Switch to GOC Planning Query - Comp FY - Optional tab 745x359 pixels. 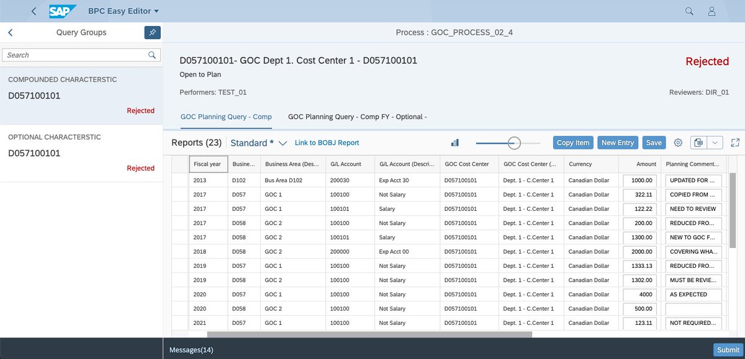358,117
